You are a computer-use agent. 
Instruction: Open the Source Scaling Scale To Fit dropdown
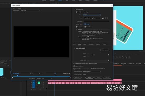click(30, 11)
